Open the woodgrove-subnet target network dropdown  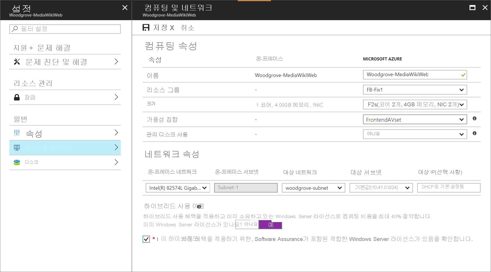click(x=313, y=188)
